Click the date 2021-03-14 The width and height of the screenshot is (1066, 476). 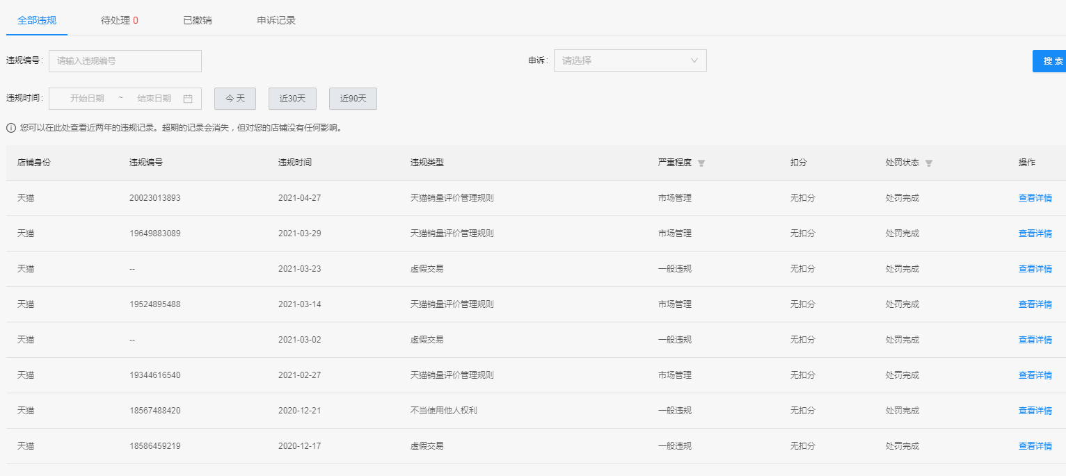pos(300,304)
